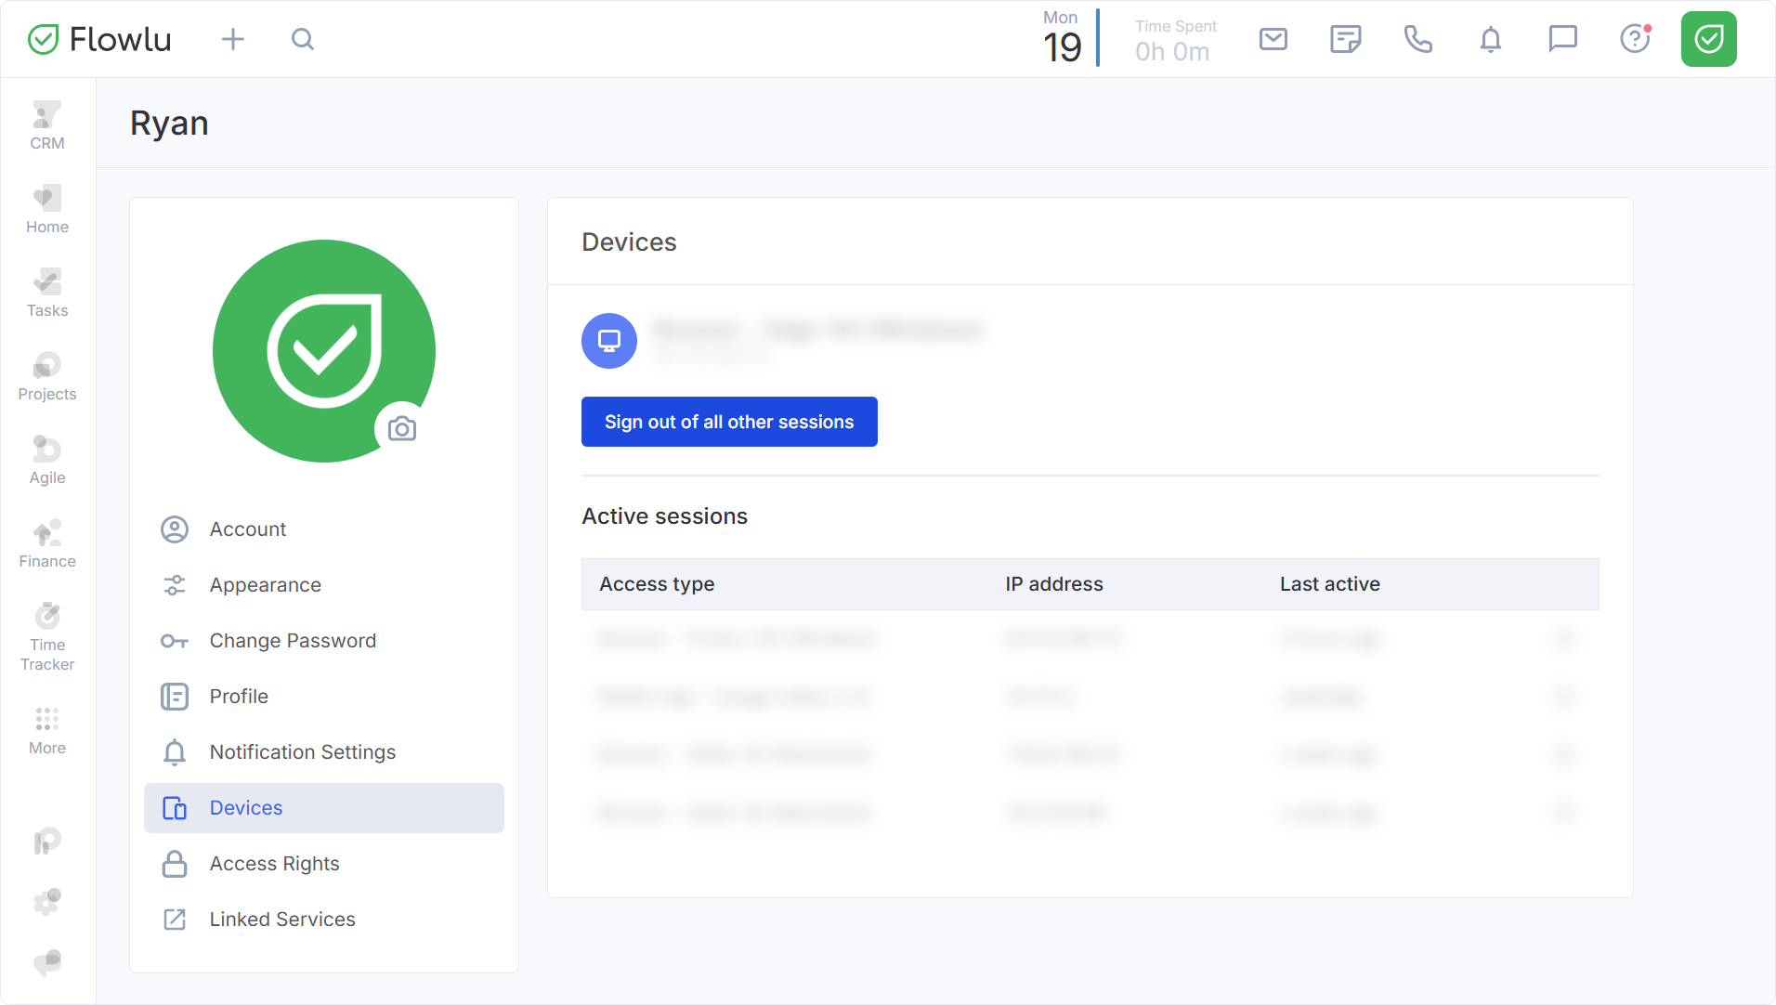Open the Linked Services section

(x=282, y=920)
